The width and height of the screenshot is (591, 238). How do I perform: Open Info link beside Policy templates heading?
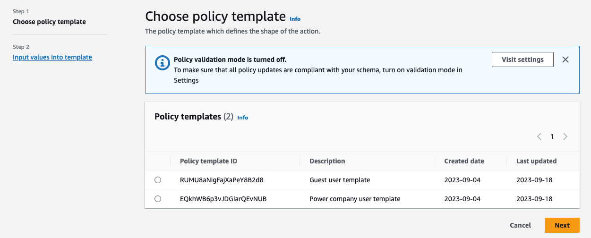pos(242,118)
